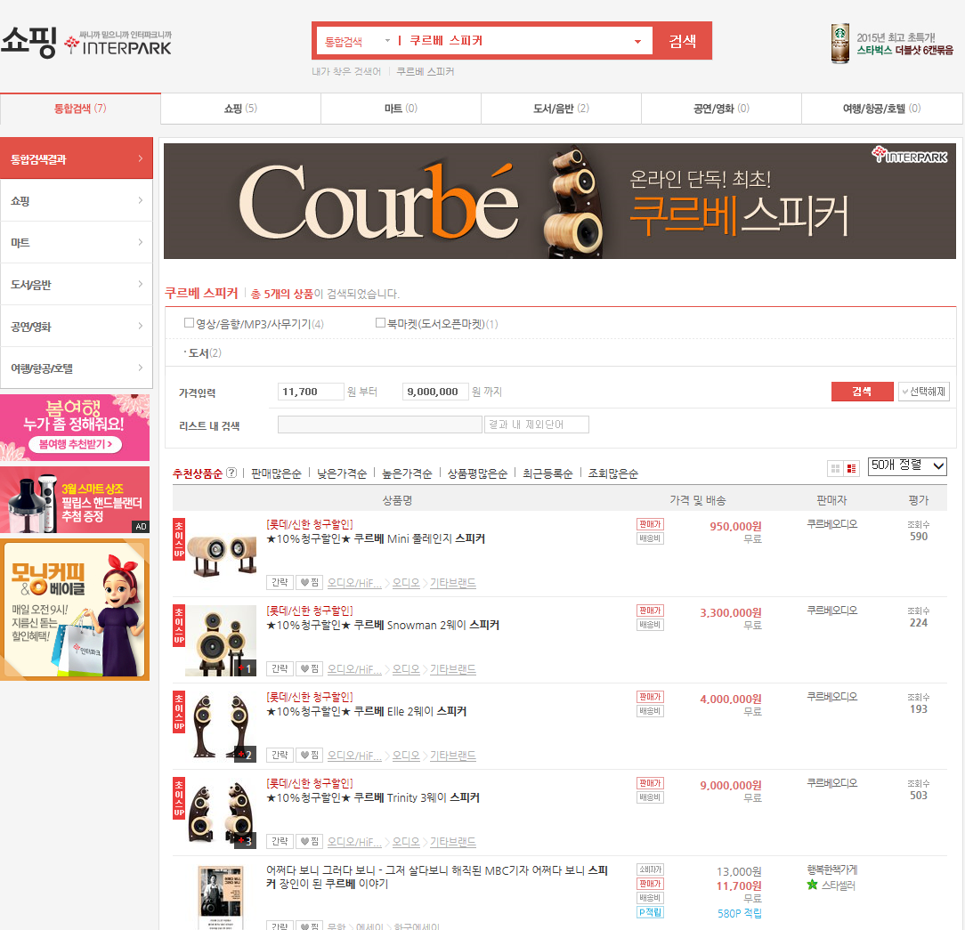This screenshot has width=965, height=930.
Task: Click 간략 button for Mini 풀레인지 스피커
Action: (x=280, y=583)
